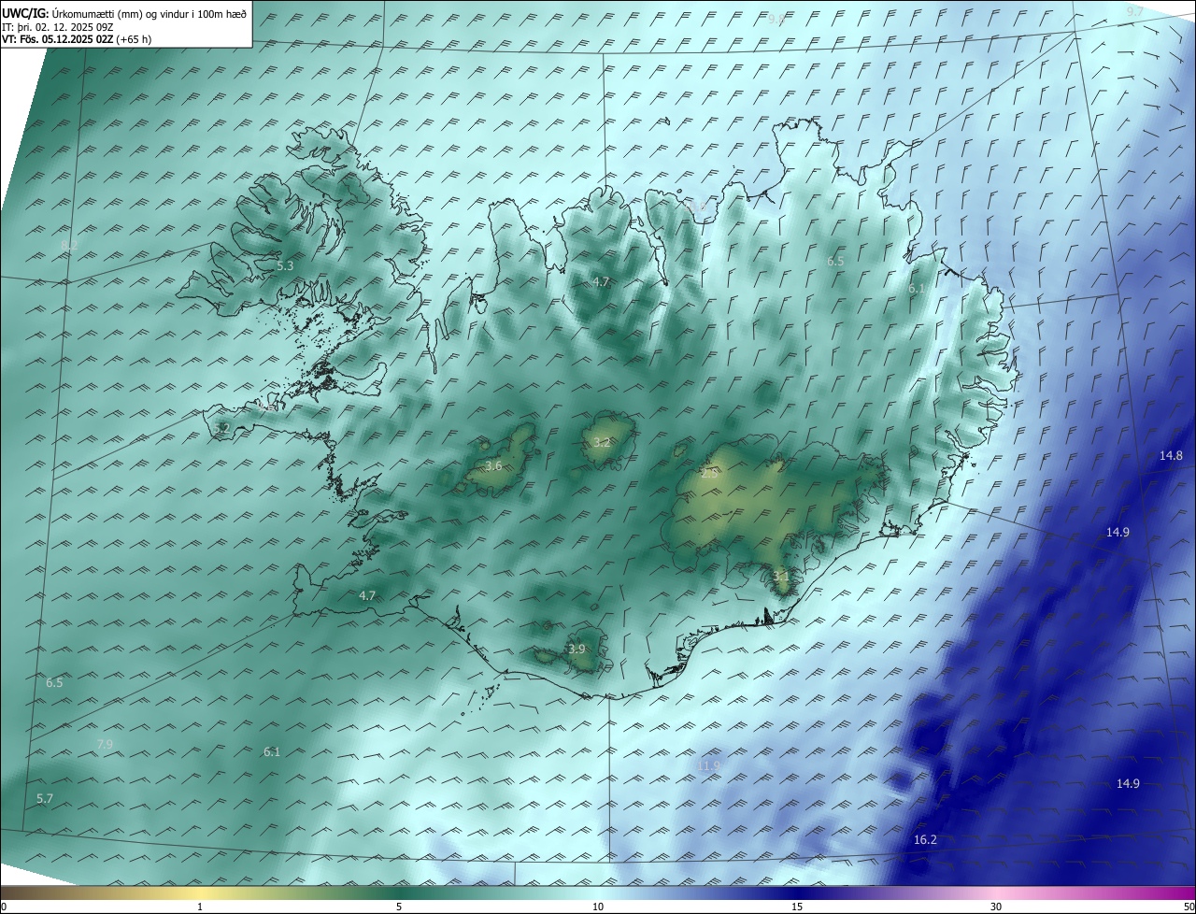The image size is (1196, 914).
Task: Click the 0 tick on the color scale
Action: pyautogui.click(x=4, y=907)
